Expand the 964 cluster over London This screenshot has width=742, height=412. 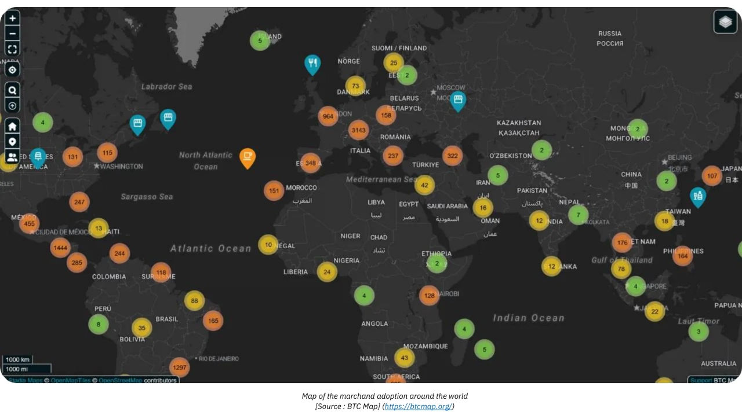pyautogui.click(x=328, y=116)
